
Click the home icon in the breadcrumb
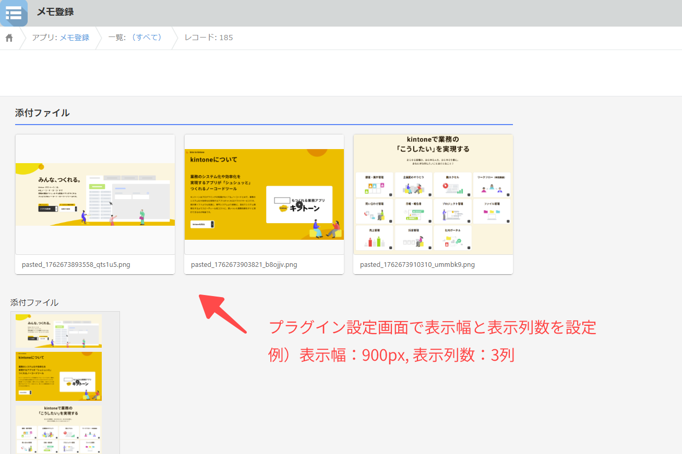point(8,38)
